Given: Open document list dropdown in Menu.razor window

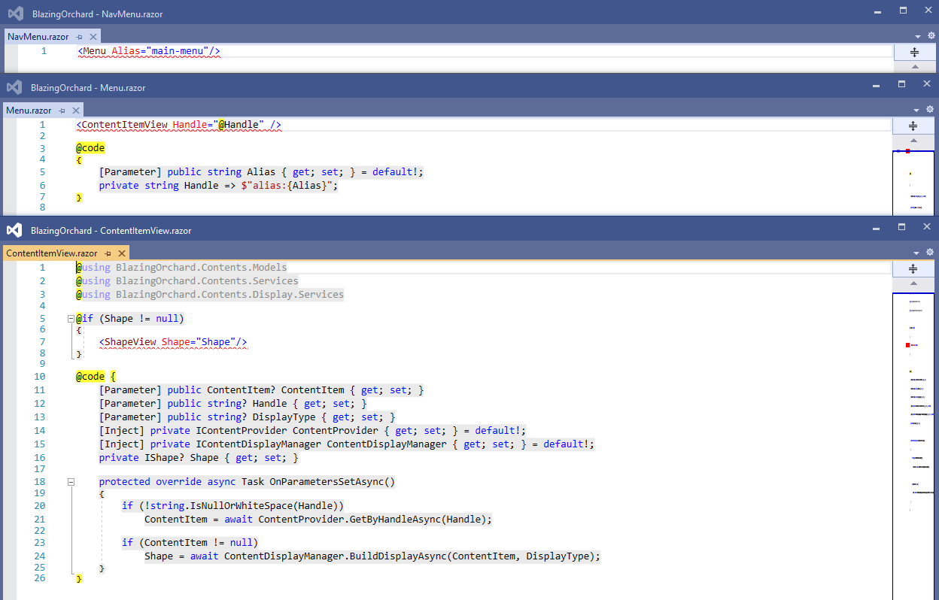Looking at the screenshot, I should coord(918,110).
